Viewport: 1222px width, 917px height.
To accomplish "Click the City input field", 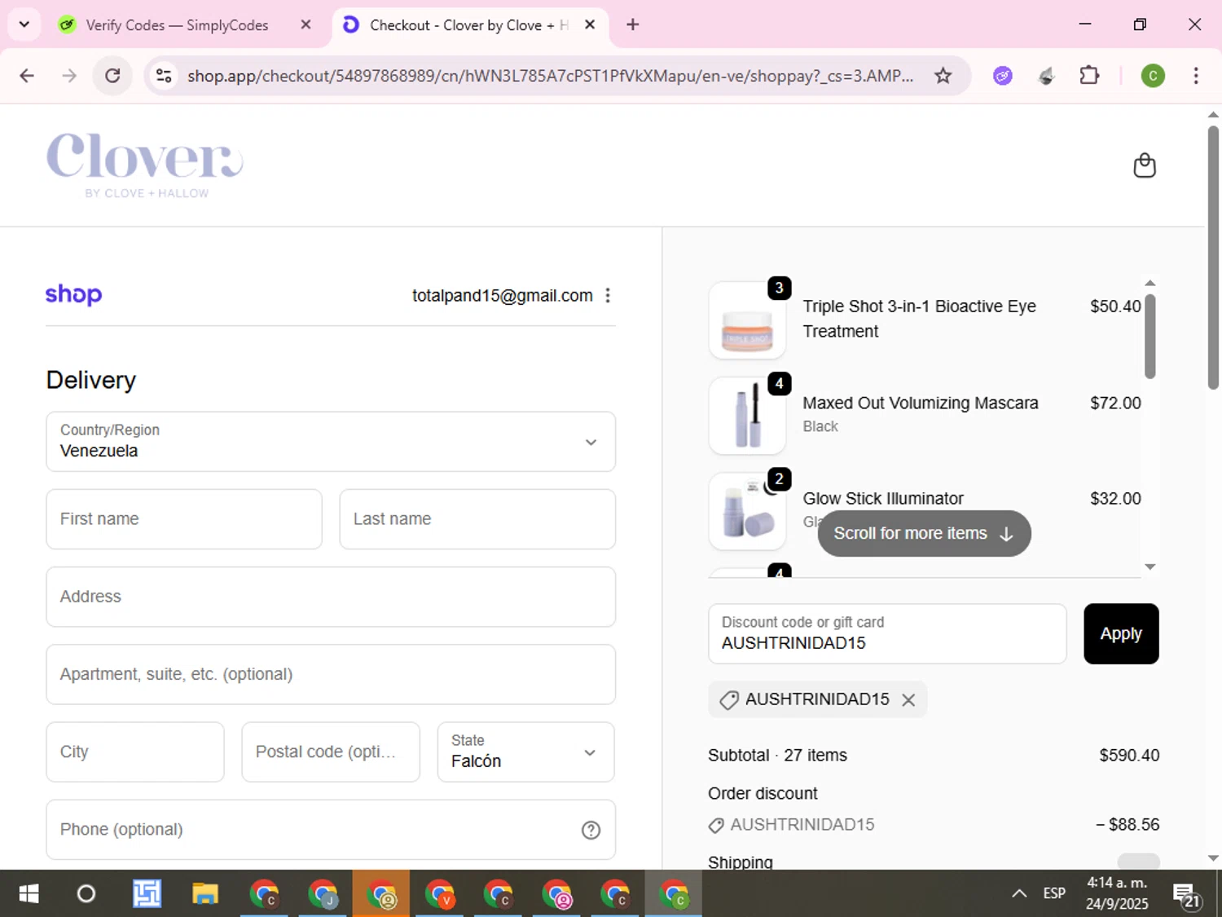I will tap(135, 752).
